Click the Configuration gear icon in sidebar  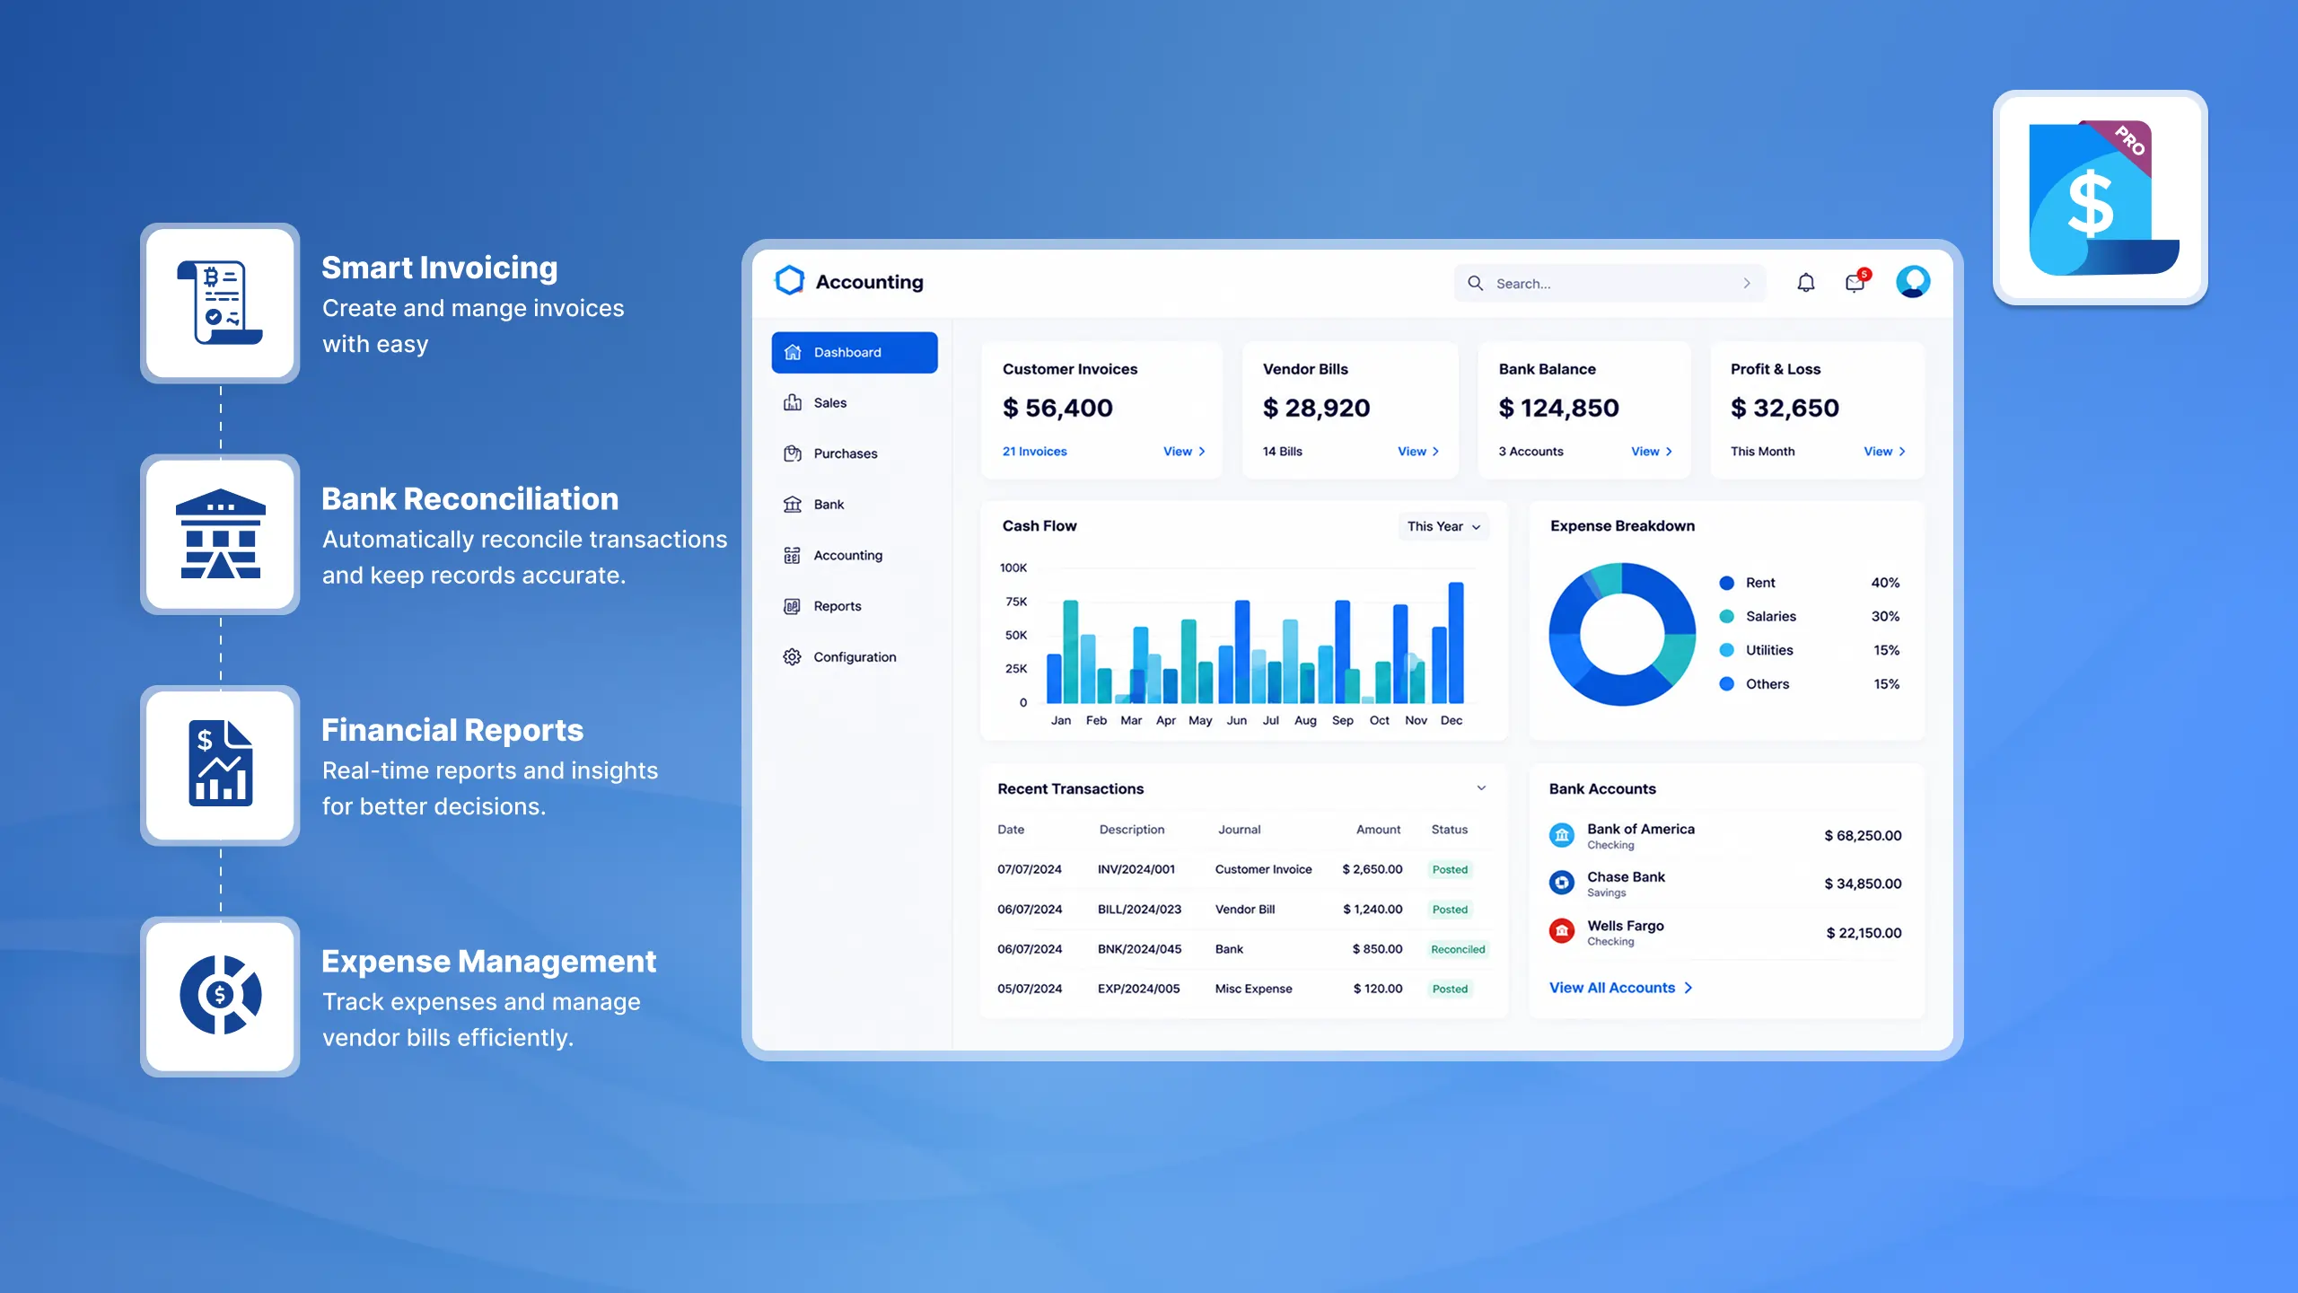point(792,656)
